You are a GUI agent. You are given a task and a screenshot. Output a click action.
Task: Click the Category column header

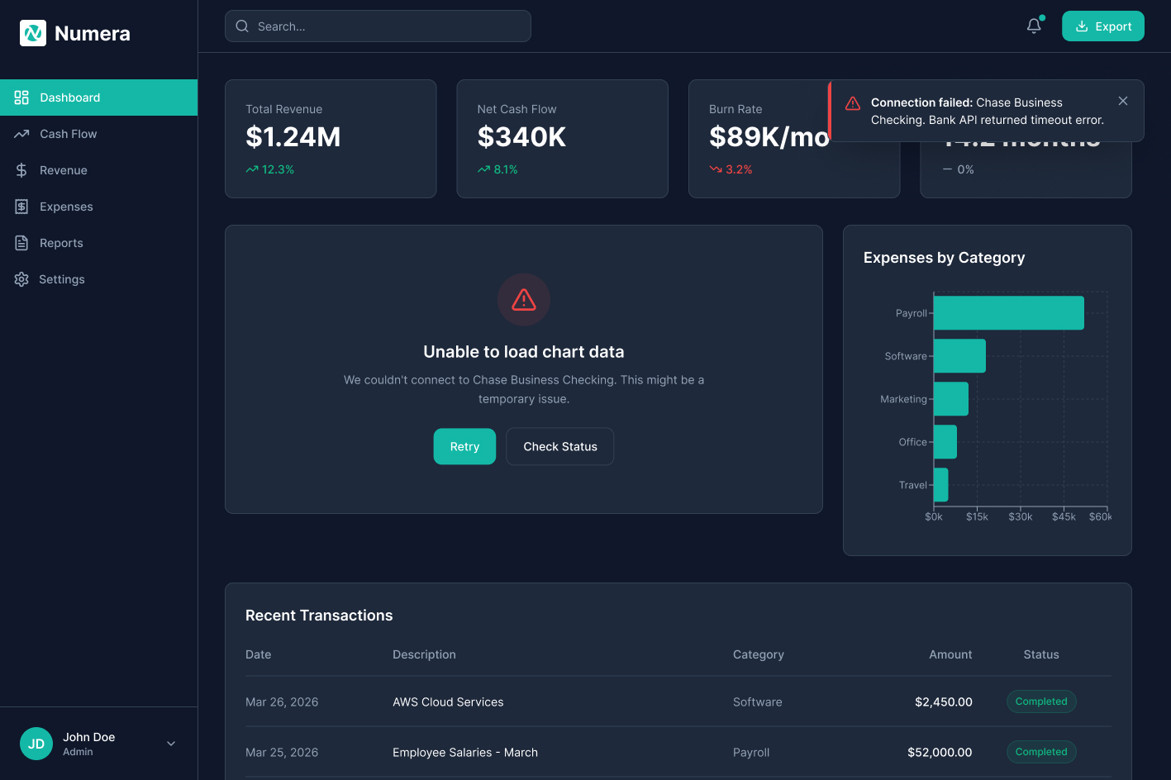pos(759,654)
